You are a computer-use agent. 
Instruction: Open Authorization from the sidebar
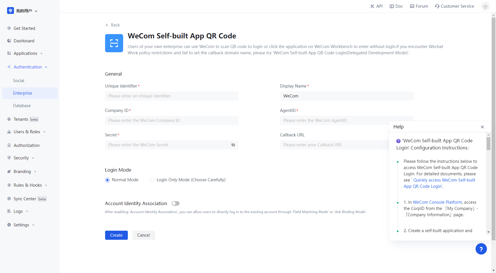26,145
